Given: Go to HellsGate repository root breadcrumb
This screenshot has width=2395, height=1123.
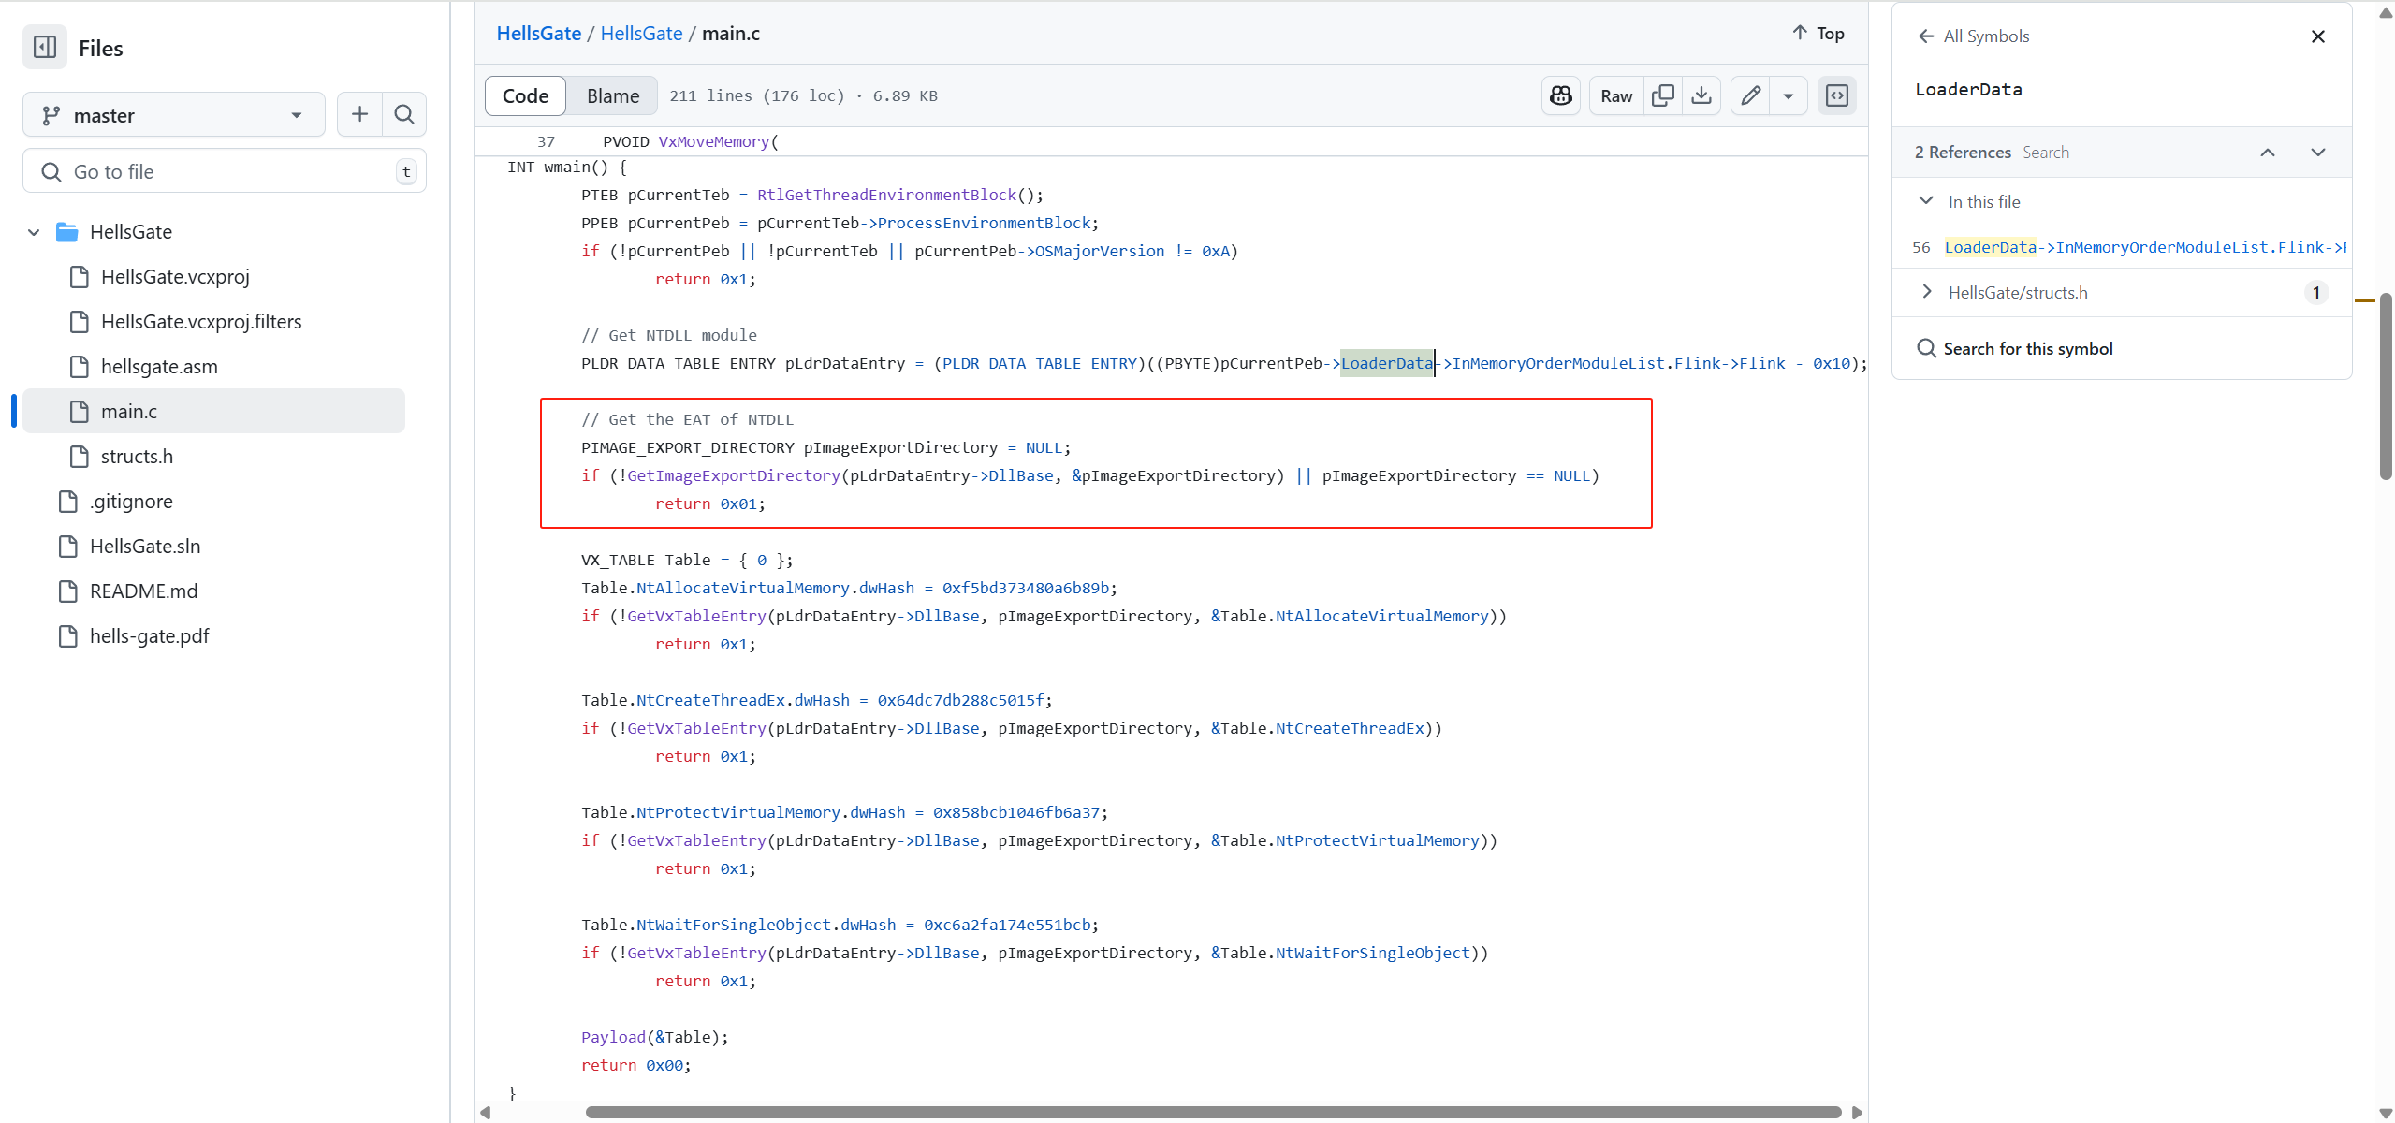Looking at the screenshot, I should point(539,34).
